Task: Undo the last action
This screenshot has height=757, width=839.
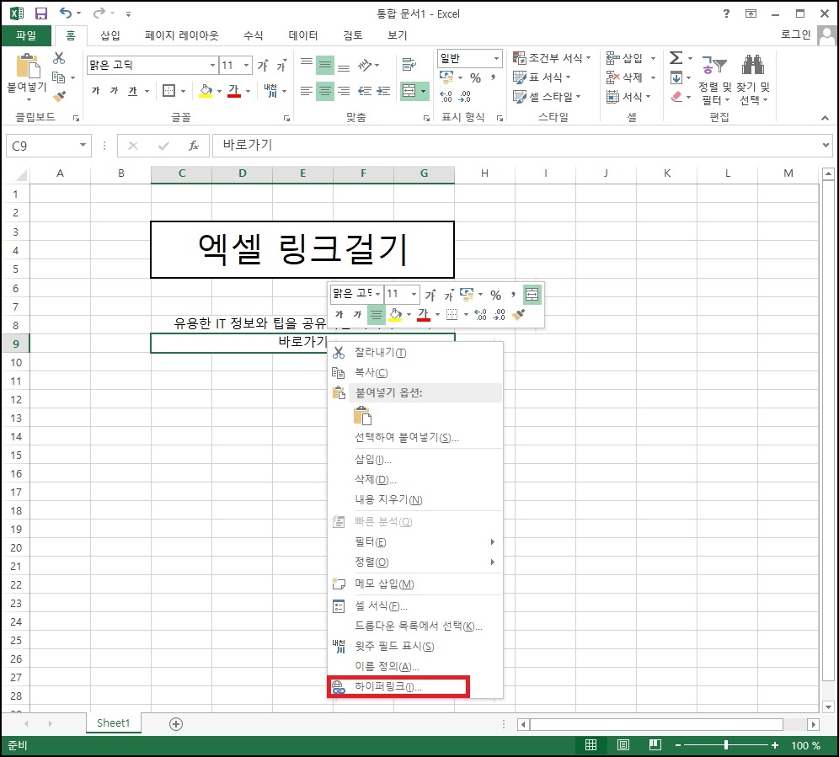Action: [x=65, y=13]
